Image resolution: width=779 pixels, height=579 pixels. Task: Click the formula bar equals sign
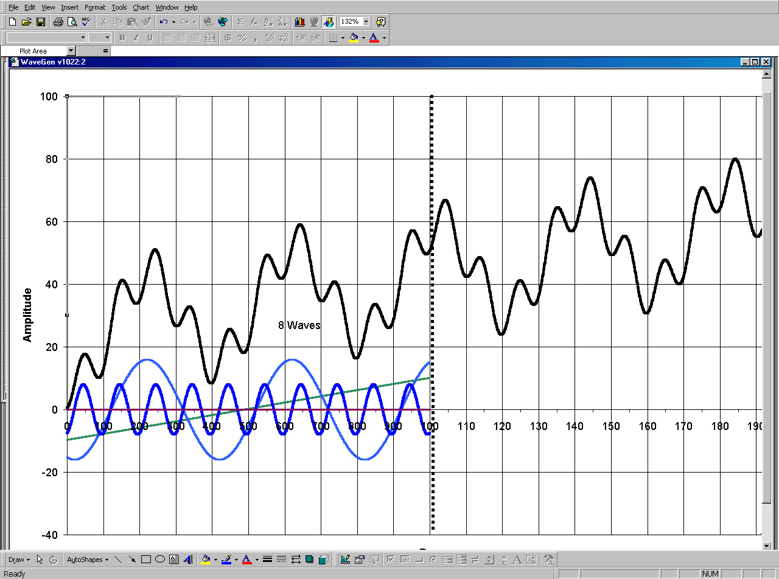pos(105,51)
